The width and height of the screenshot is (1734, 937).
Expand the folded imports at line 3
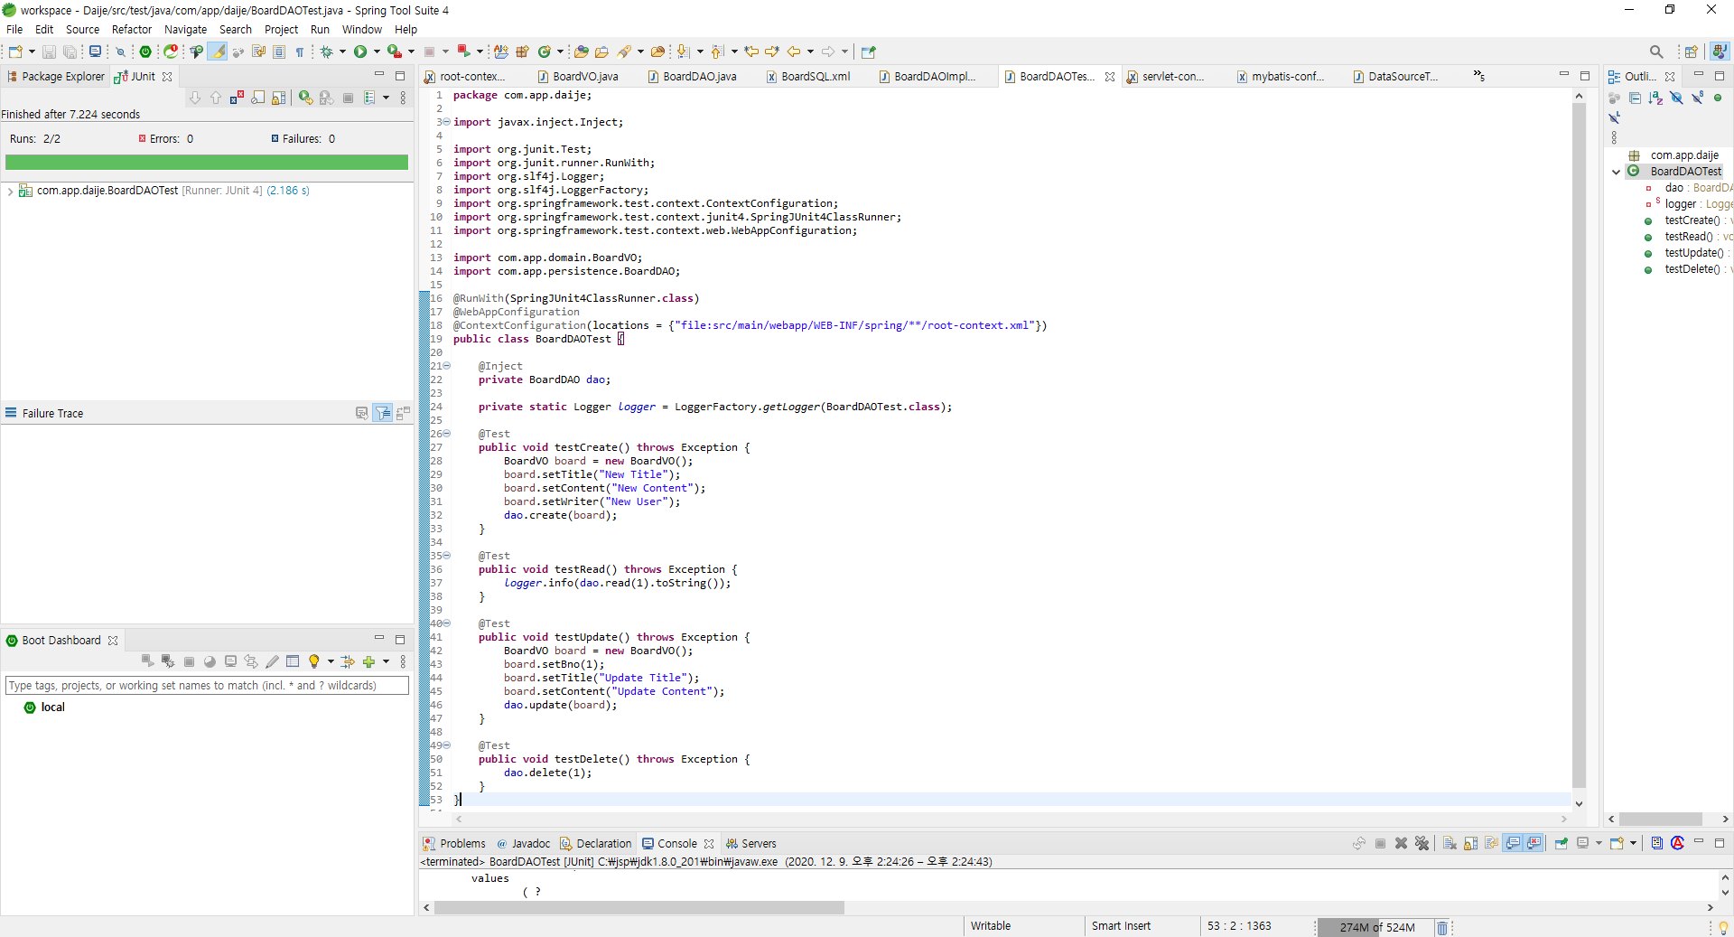(446, 122)
